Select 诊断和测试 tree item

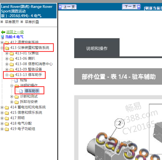29,96
